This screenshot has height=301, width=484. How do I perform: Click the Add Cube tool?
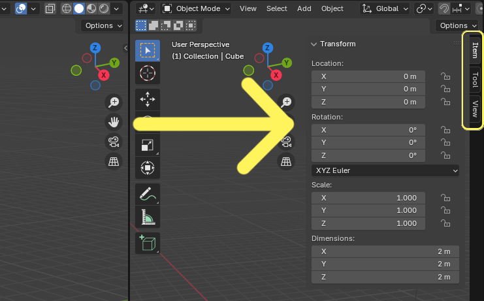(x=148, y=242)
